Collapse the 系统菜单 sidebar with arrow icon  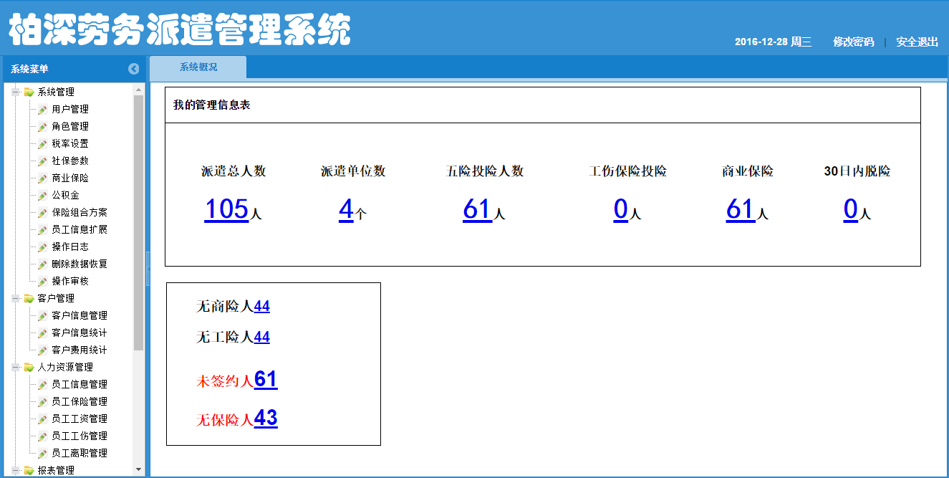tap(133, 69)
